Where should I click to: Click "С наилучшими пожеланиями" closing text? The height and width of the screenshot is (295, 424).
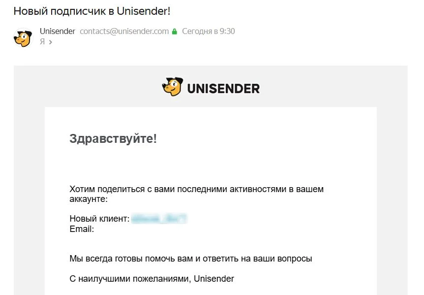click(130, 279)
